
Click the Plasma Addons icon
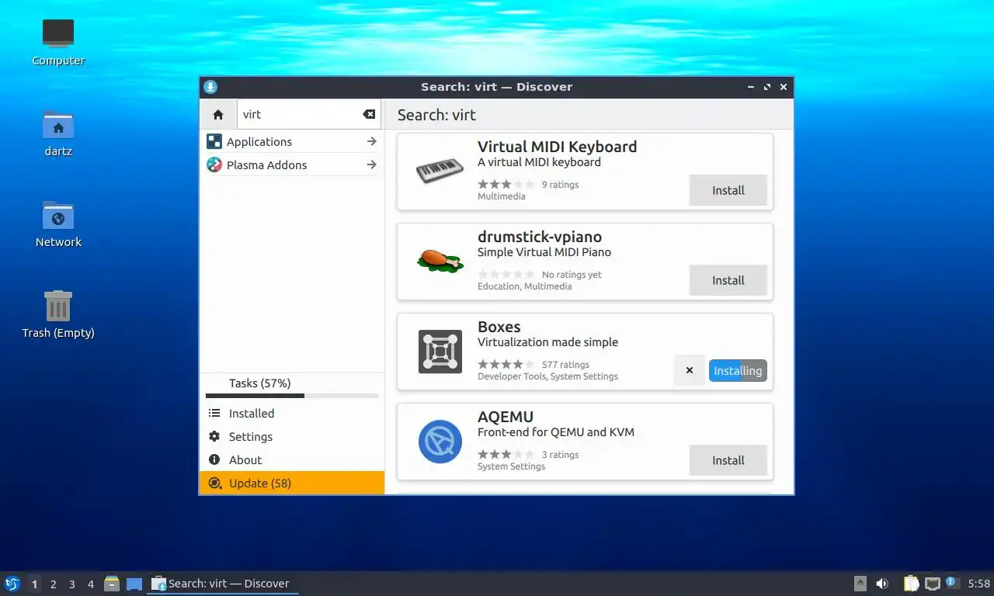pyautogui.click(x=214, y=165)
